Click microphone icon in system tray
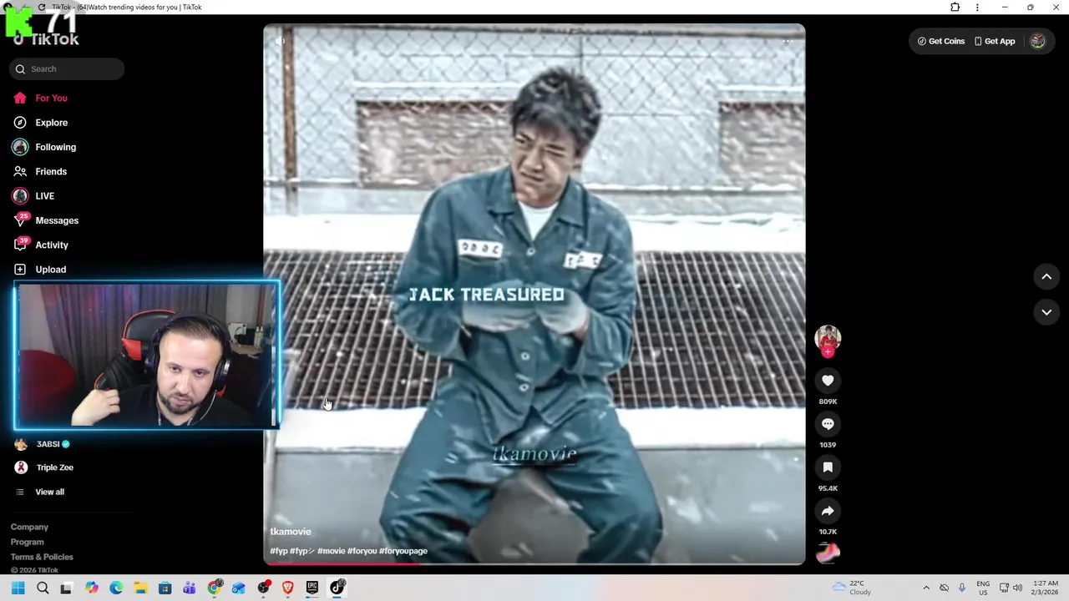 click(962, 588)
